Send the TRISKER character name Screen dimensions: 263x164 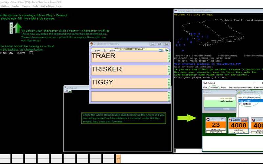point(169,70)
